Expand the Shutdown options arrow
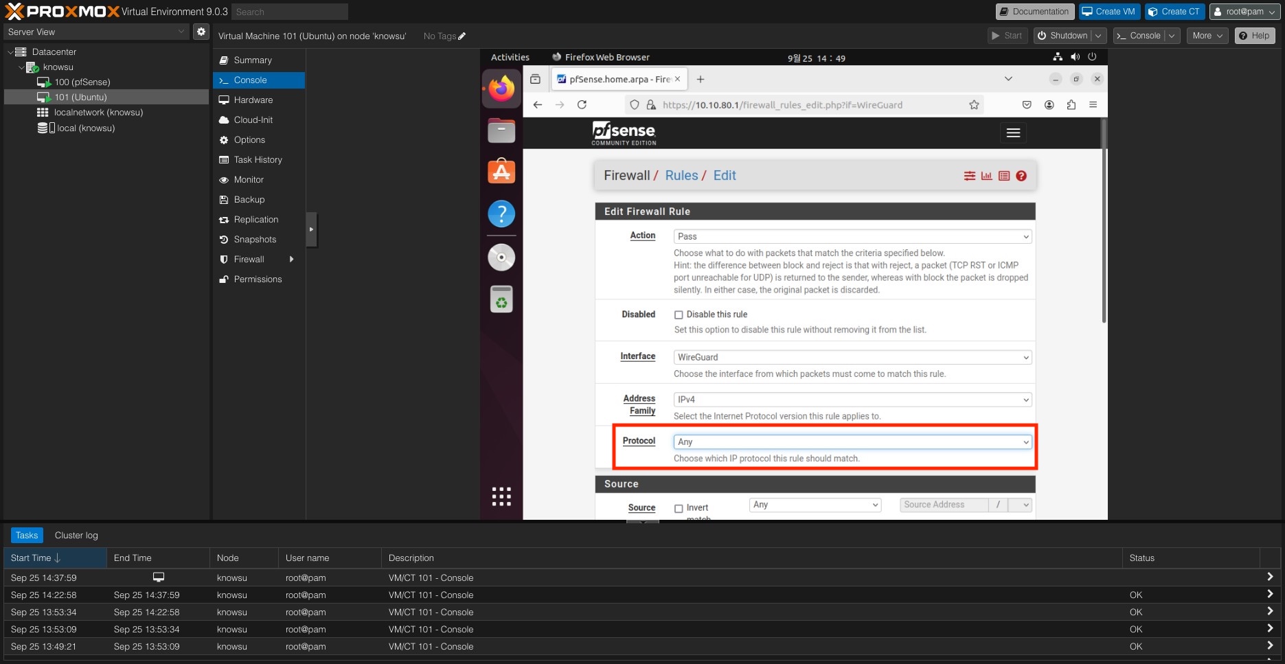 (x=1099, y=36)
